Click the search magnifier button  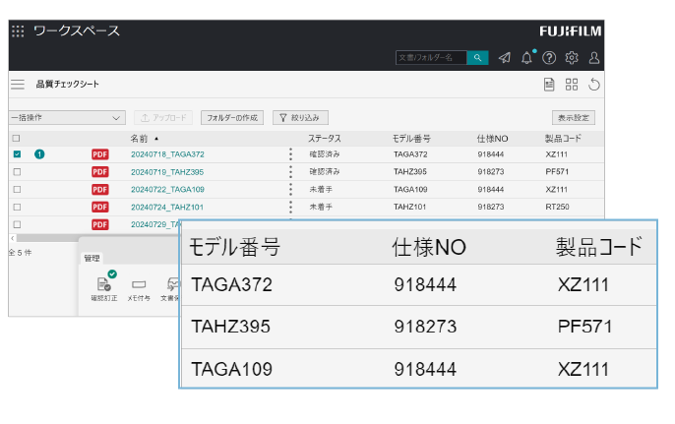(478, 58)
